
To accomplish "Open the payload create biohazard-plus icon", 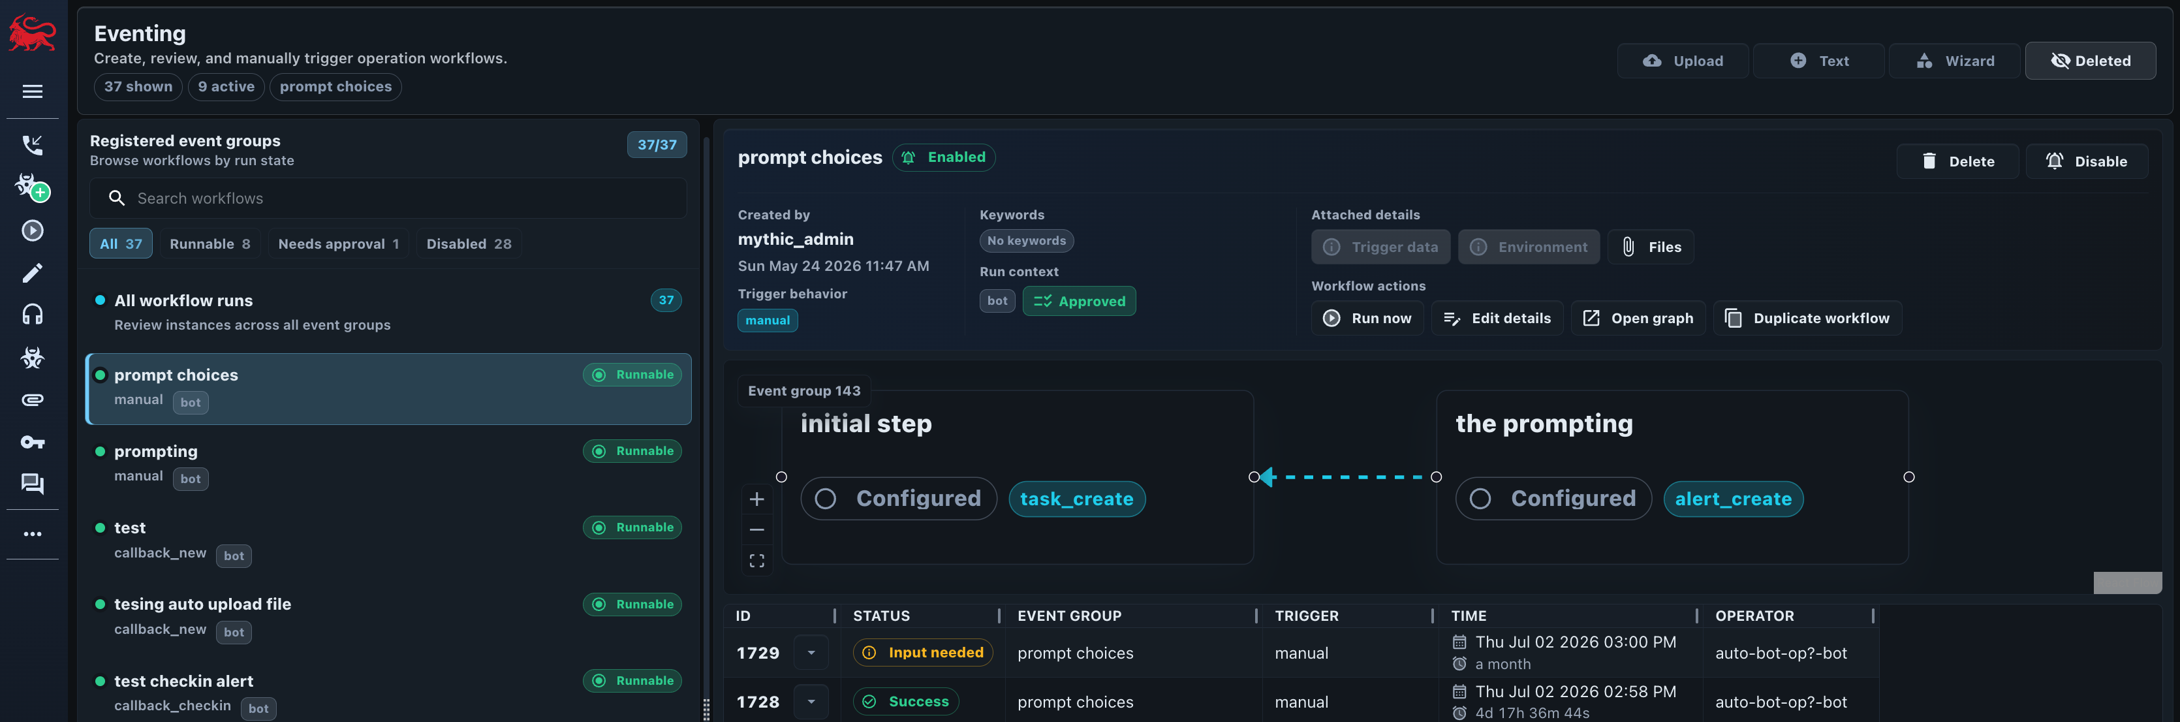I will pyautogui.click(x=32, y=187).
